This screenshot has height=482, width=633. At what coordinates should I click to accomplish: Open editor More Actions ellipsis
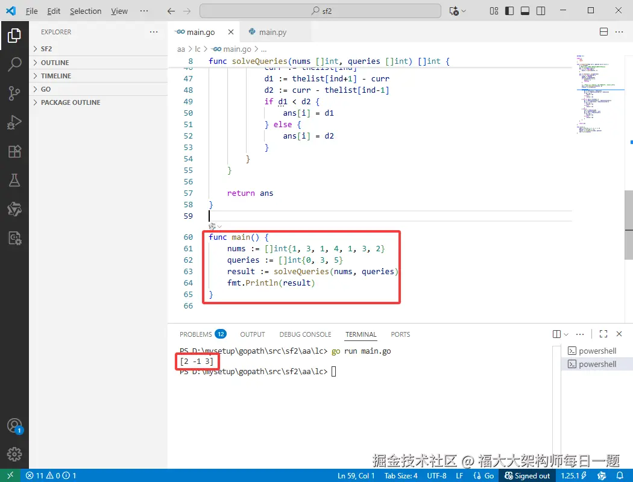pyautogui.click(x=619, y=32)
